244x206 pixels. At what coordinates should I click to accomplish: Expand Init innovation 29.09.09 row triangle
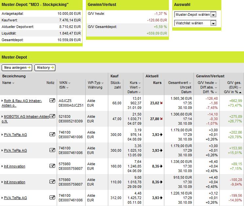(x=2, y=182)
